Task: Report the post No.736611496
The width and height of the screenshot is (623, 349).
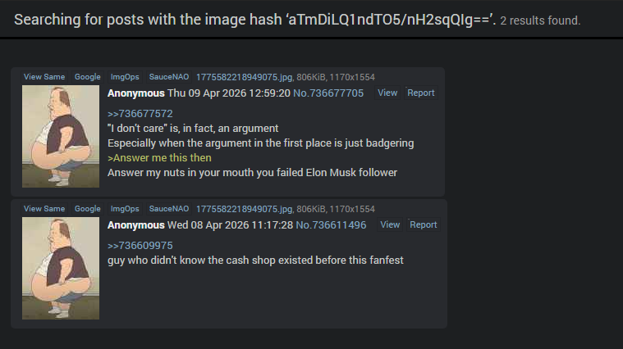Action: 424,224
